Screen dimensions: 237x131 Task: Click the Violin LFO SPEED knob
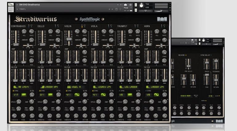pyautogui.click(x=72, y=102)
